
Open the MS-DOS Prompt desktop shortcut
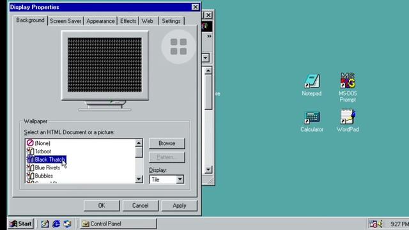348,88
